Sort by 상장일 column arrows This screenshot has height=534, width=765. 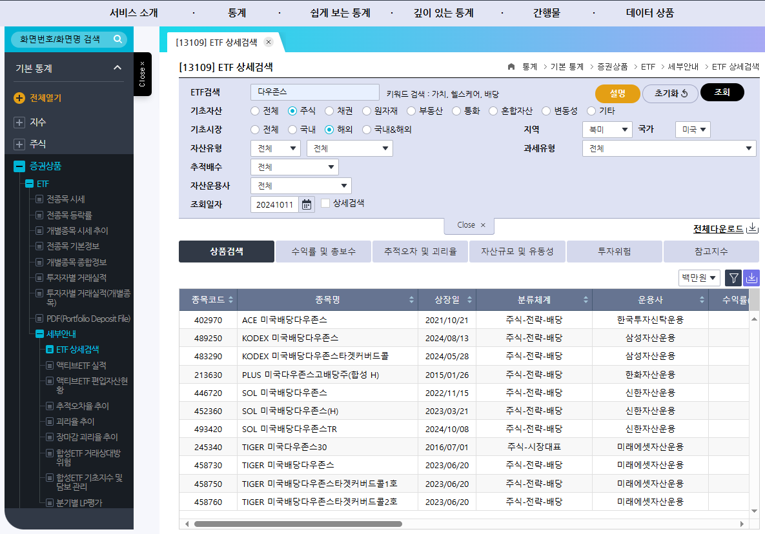coord(469,300)
